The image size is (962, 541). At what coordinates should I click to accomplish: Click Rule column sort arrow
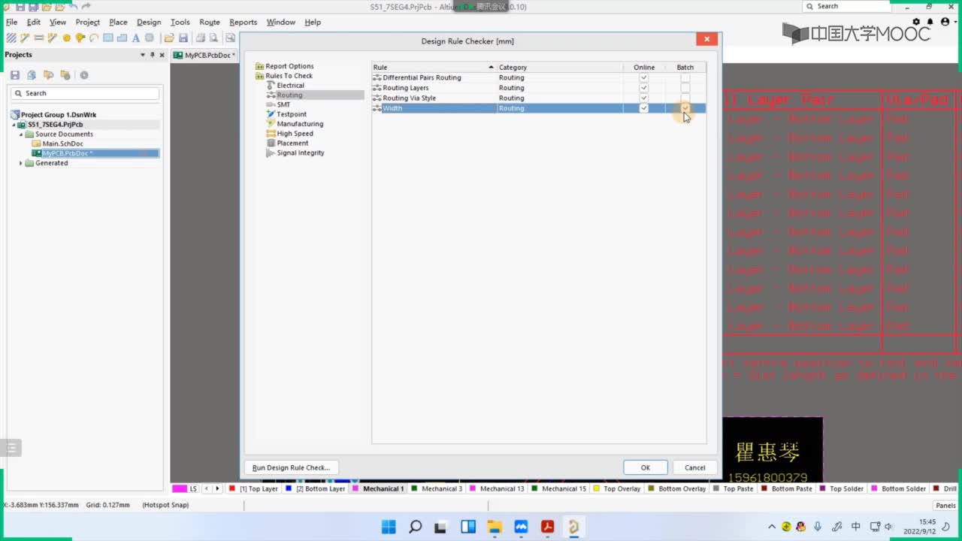tap(491, 68)
